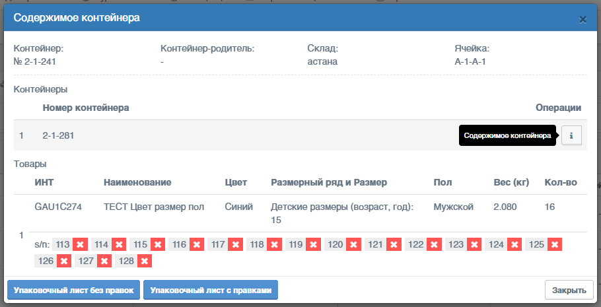Remove serial number 128
This screenshot has width=601, height=307.
click(x=145, y=261)
